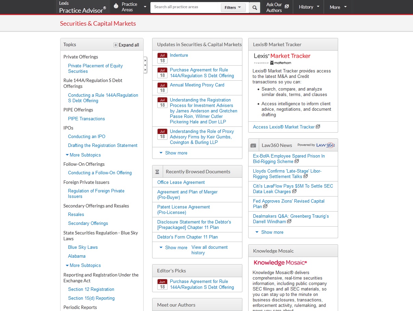Open the Office Lease Agreement document

tap(181, 182)
